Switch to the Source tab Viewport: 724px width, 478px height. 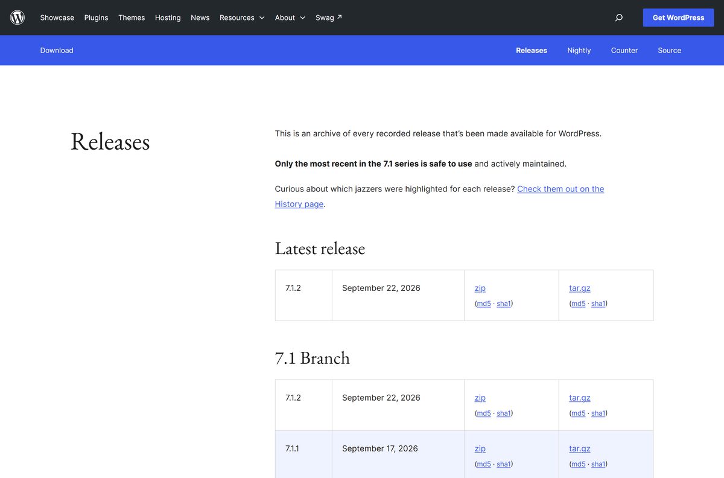click(x=670, y=50)
